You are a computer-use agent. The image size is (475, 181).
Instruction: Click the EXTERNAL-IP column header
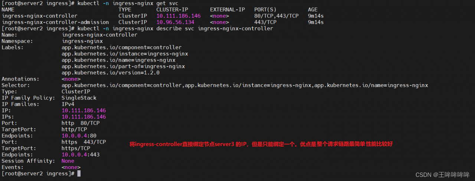point(227,10)
